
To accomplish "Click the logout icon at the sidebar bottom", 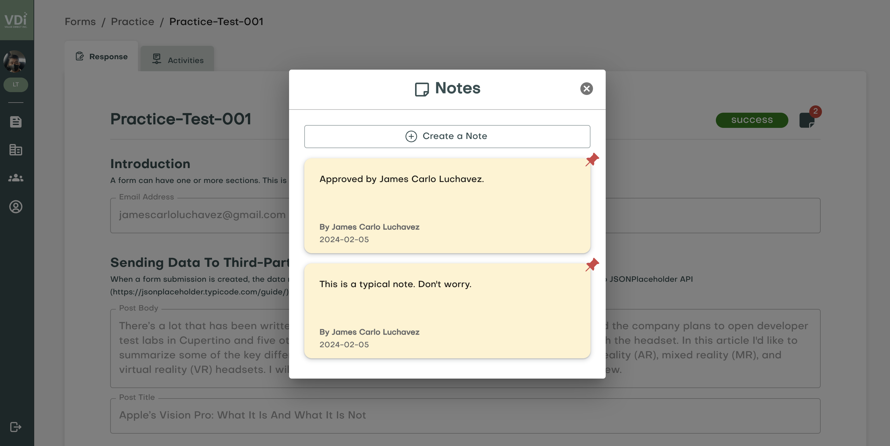I will [x=16, y=427].
